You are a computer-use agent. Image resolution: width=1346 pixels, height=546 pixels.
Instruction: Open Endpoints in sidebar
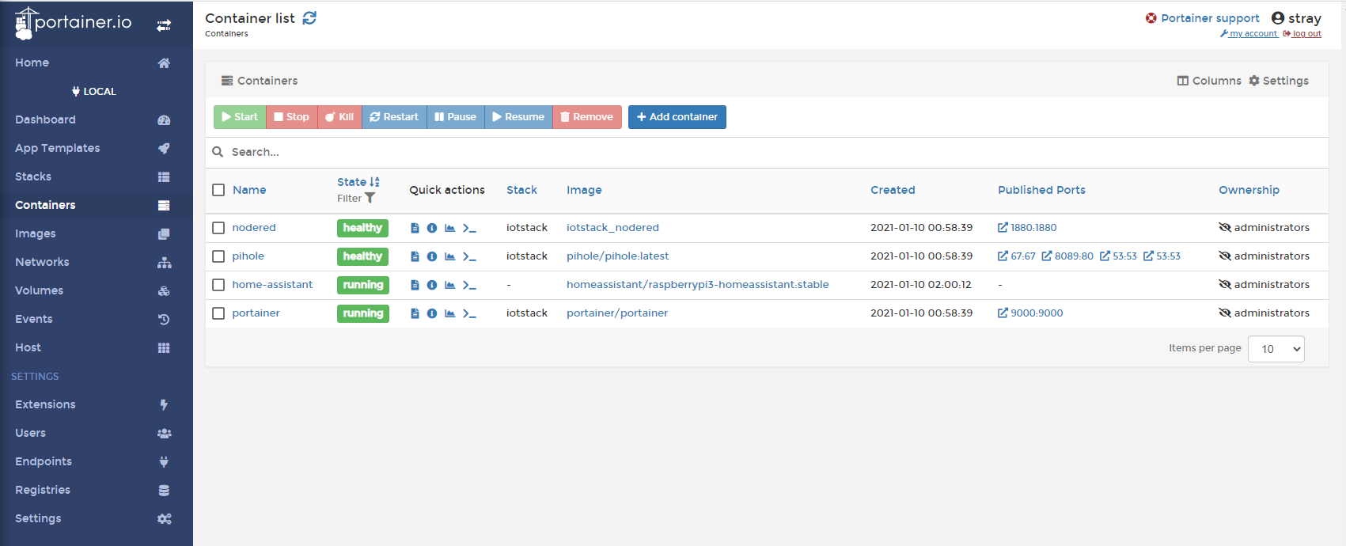[97, 461]
